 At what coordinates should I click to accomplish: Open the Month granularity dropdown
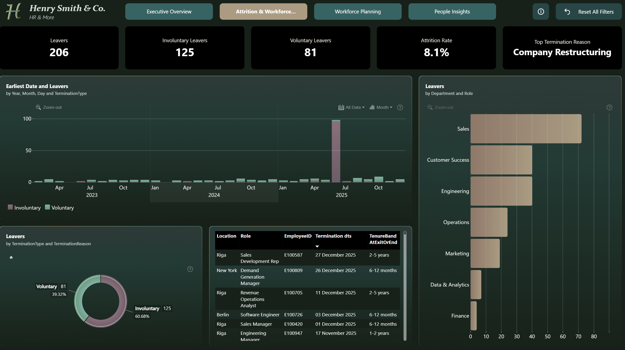pos(381,107)
